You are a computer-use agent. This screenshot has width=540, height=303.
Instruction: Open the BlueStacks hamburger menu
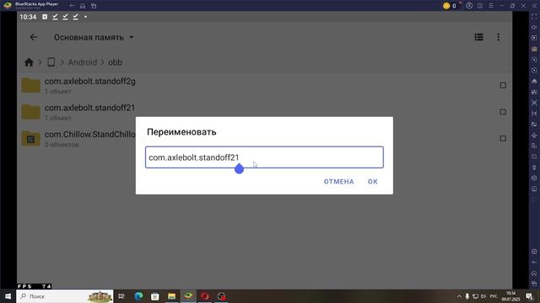(x=491, y=6)
